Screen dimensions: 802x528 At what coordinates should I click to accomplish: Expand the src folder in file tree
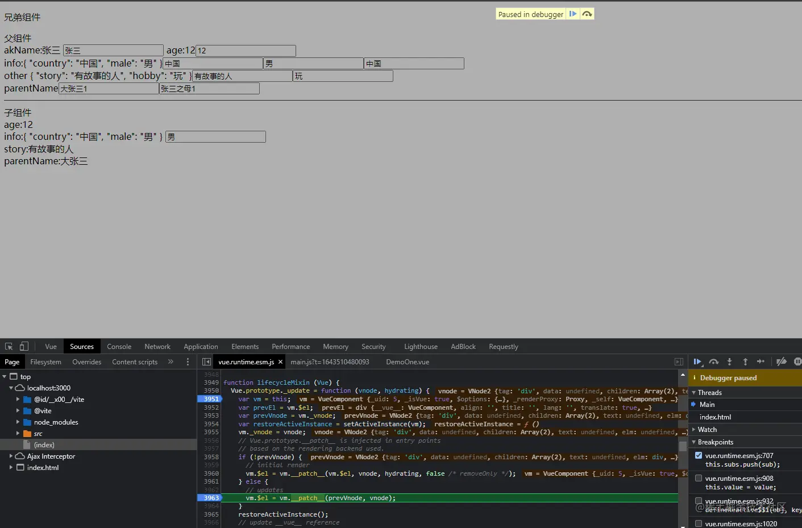tap(18, 434)
